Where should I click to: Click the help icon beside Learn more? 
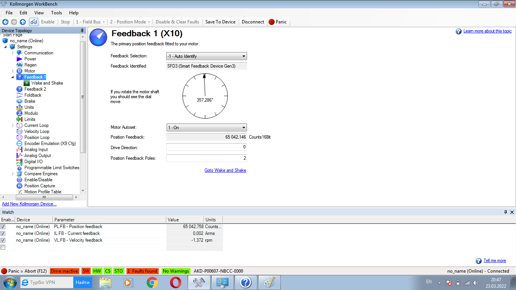coord(459,31)
